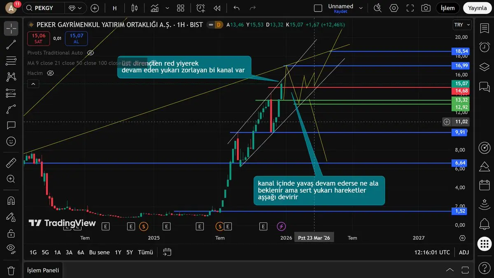Remove drawings with the trash icon
494x278 pixels.
(x=11, y=271)
